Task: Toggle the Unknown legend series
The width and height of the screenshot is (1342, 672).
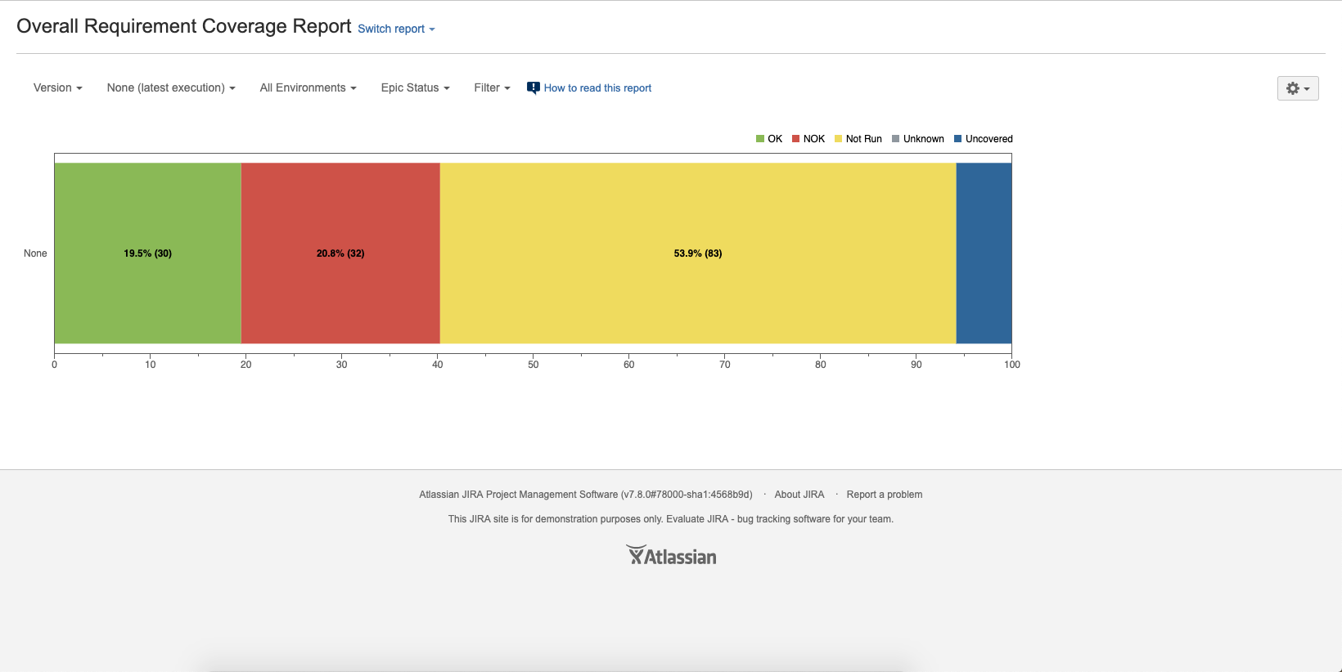Action: click(918, 139)
